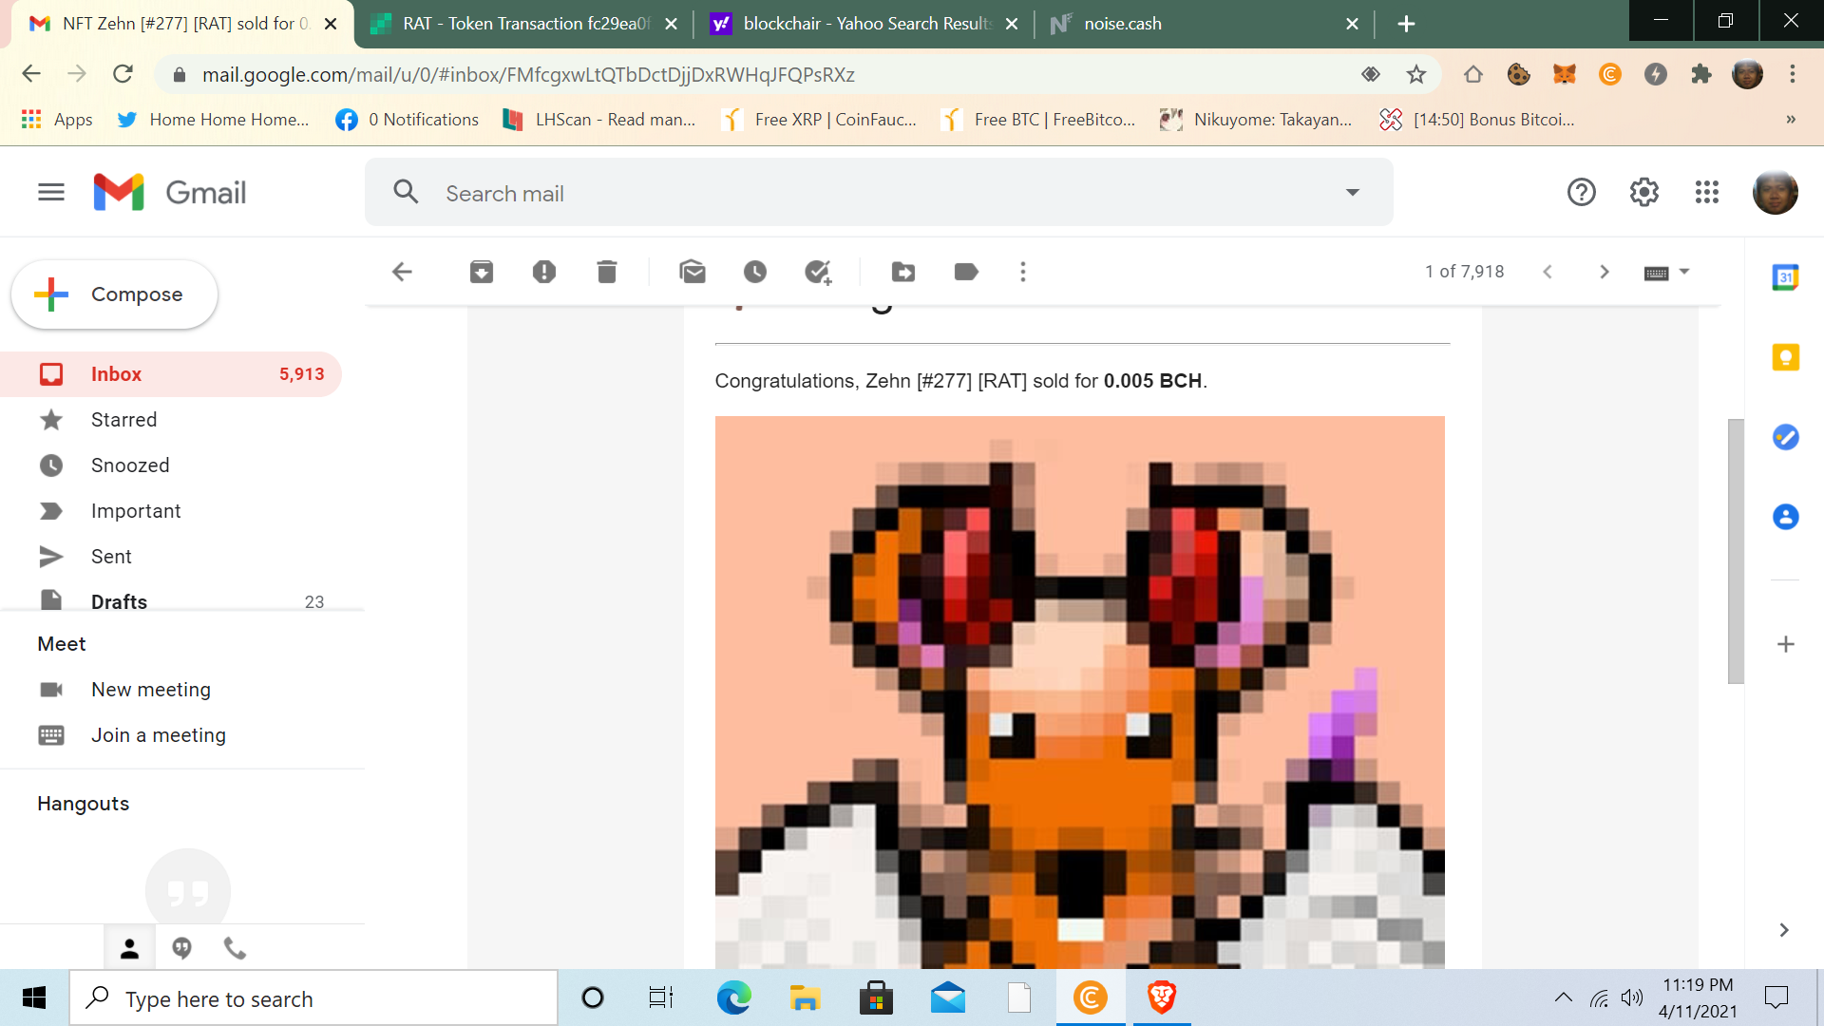Open Free BTC FreeBitco bookmark
Screen dimensions: 1824x1026
(x=1037, y=120)
